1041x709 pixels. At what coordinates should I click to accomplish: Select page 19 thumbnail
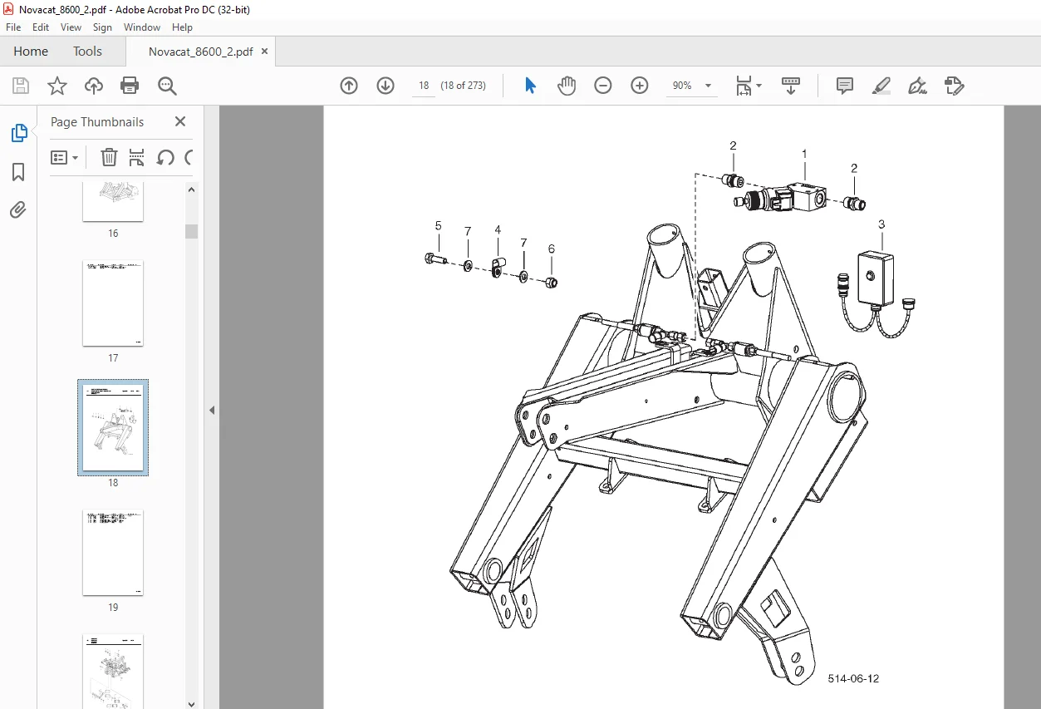pos(113,553)
